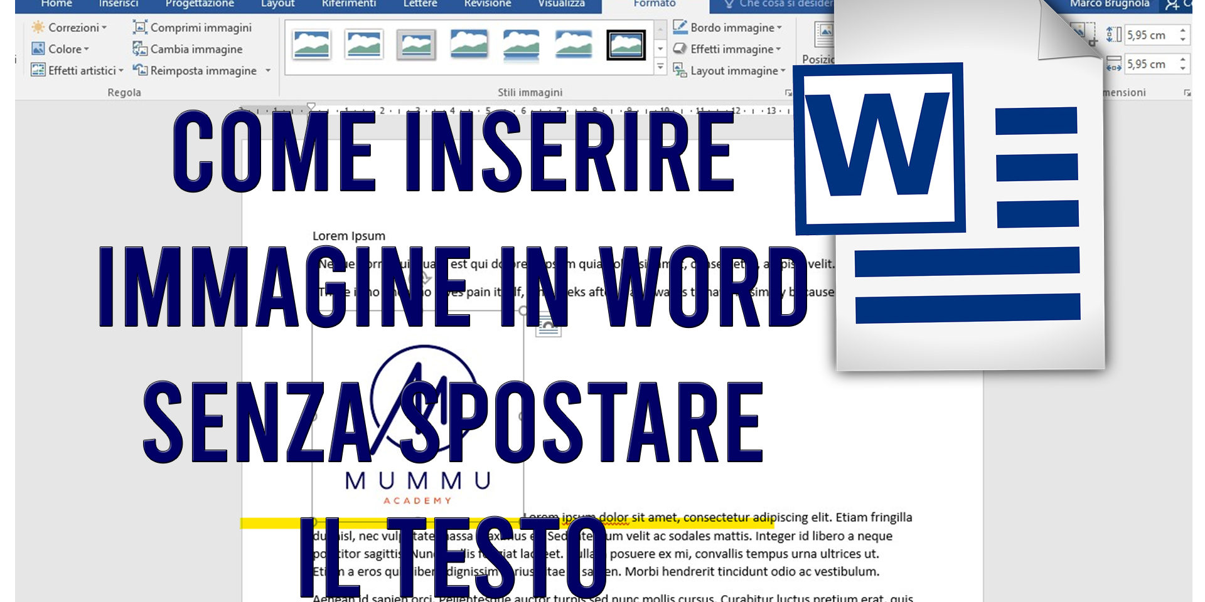
Task: Decrease picture height with the down arrow
Action: 1183,40
